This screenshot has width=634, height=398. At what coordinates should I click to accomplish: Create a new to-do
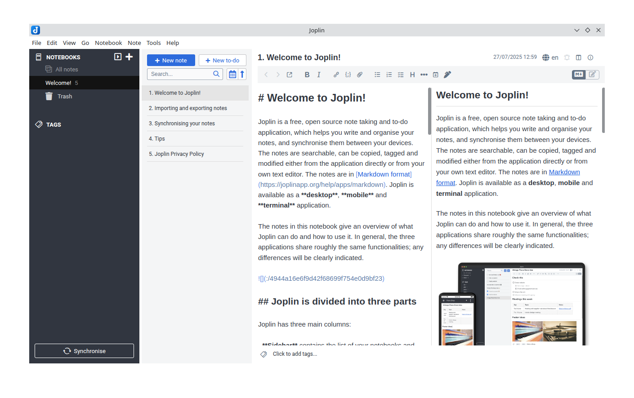click(x=223, y=60)
